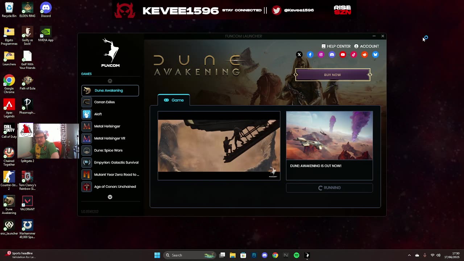464x261 pixels.
Task: Select Metal Hellsinger VR in games list
Action: click(110, 138)
